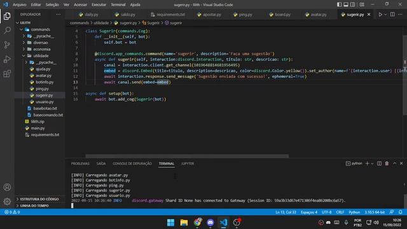Expand Estrutura do Código section
The image size is (407, 229).
[x=39, y=199]
